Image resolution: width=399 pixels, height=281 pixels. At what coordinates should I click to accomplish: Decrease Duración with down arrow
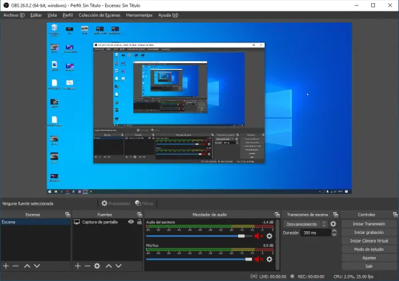coord(334,234)
